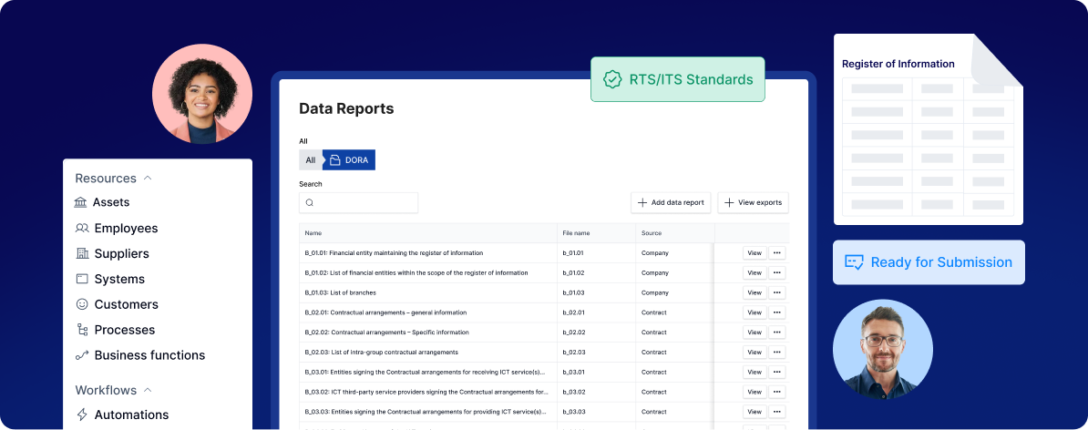Image resolution: width=1088 pixels, height=430 pixels.
Task: Click the Employees people icon
Action: (82, 228)
